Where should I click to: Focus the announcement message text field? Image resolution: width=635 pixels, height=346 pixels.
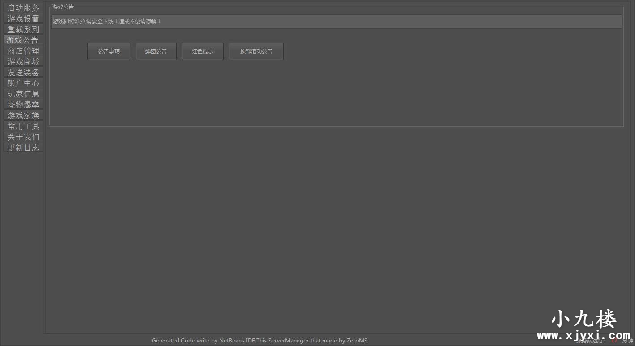[336, 22]
